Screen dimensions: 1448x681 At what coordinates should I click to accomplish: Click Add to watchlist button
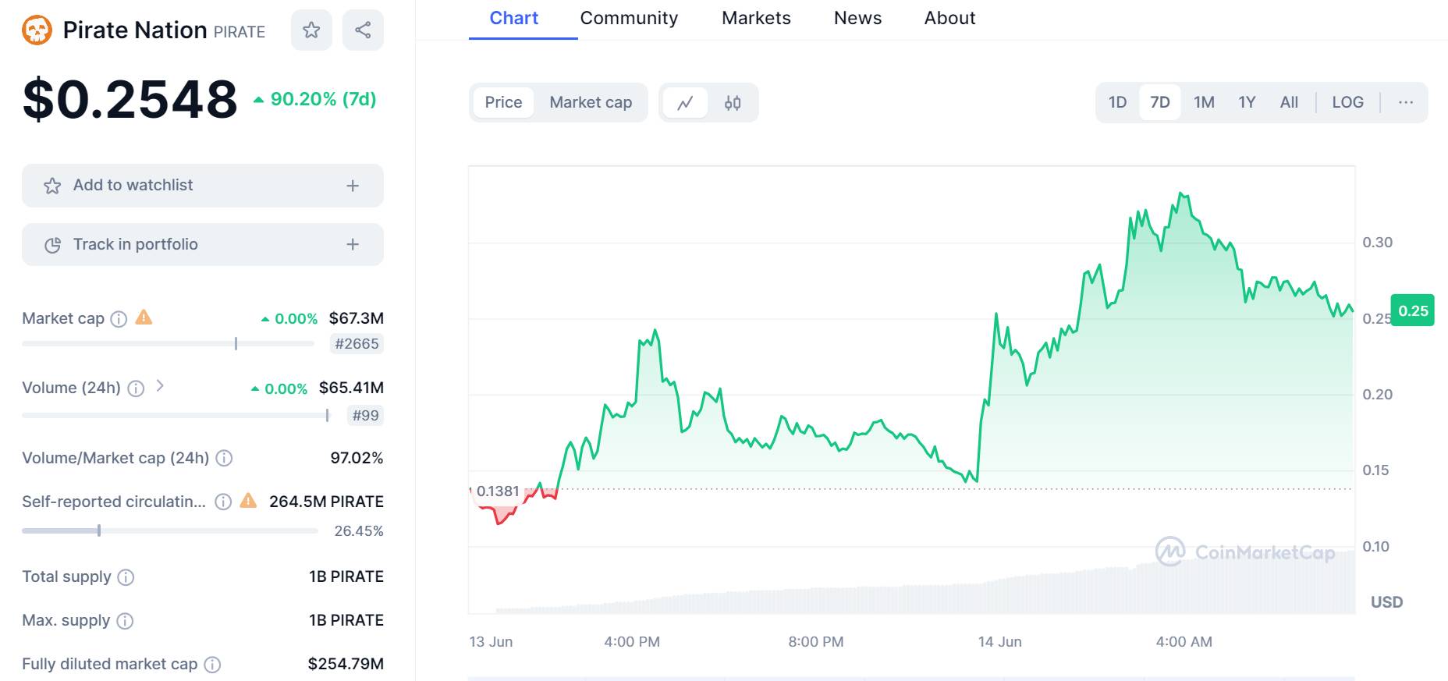203,186
